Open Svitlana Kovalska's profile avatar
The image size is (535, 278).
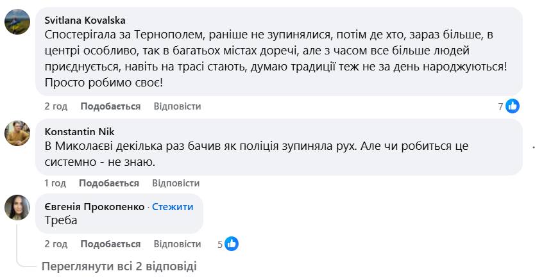click(x=17, y=22)
